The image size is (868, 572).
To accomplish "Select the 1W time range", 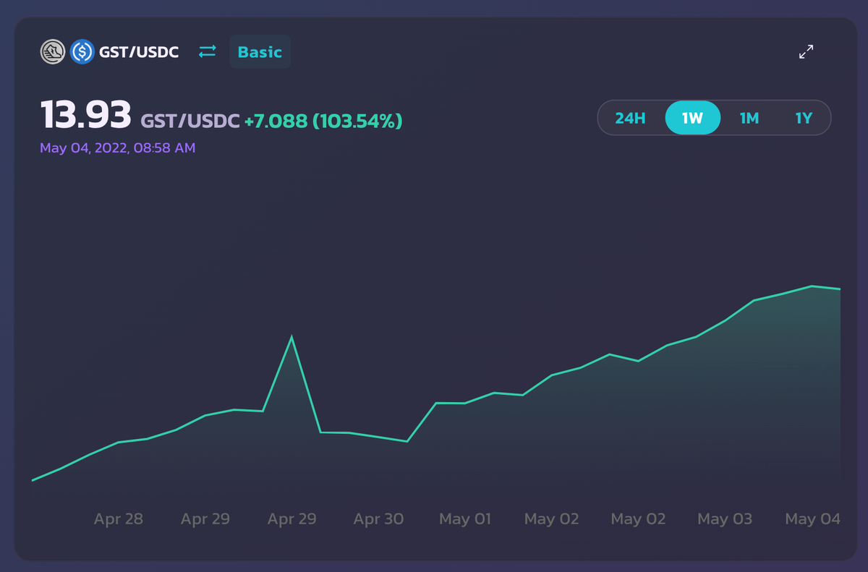I will coord(692,118).
